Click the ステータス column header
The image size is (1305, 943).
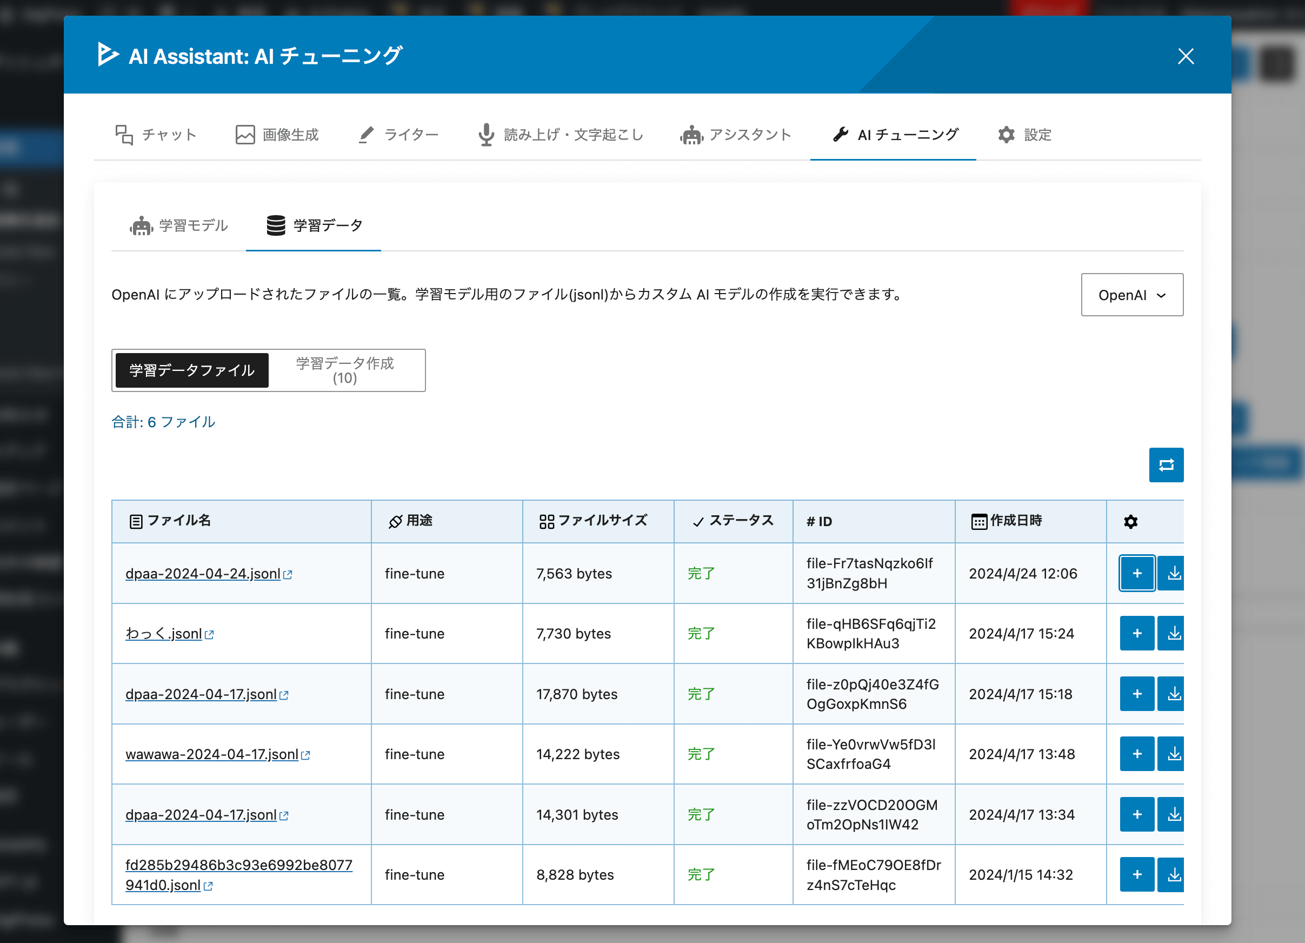pyautogui.click(x=733, y=521)
